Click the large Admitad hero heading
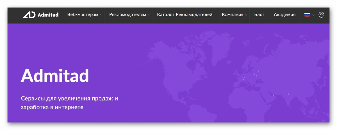Screen dimensions: 337x130 [55, 75]
